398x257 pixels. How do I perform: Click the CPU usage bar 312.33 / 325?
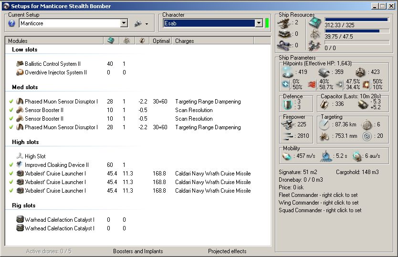pyautogui.click(x=357, y=20)
